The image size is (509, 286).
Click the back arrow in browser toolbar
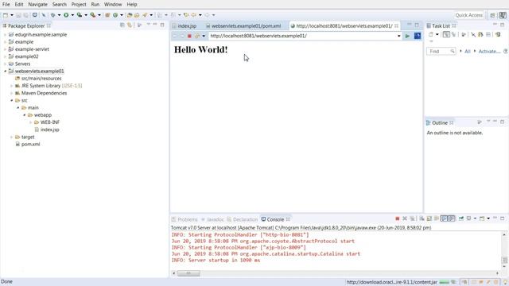pos(175,36)
